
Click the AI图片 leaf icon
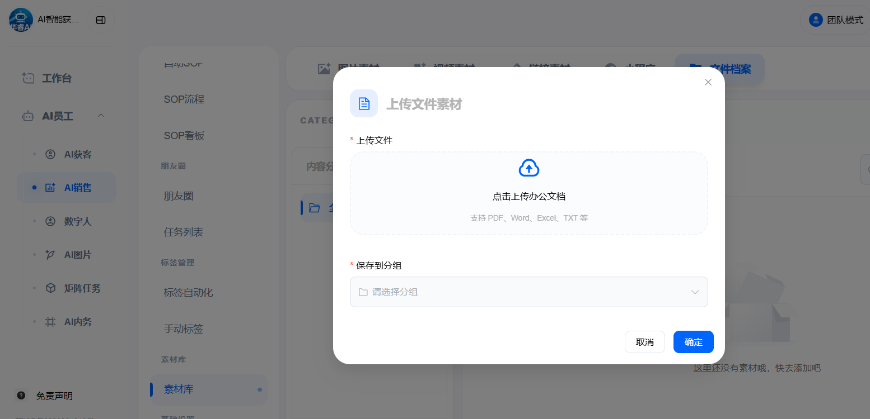50,255
